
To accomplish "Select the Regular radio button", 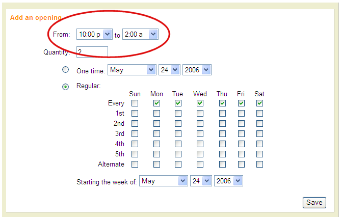I will [x=65, y=87].
